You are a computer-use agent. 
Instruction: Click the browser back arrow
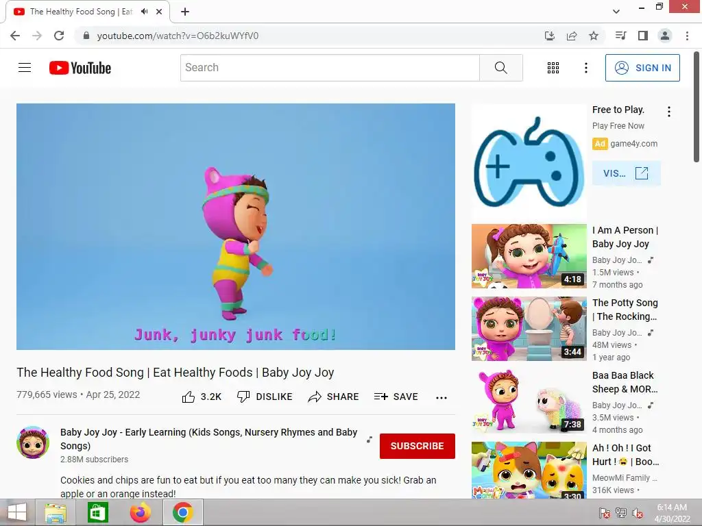coord(15,36)
